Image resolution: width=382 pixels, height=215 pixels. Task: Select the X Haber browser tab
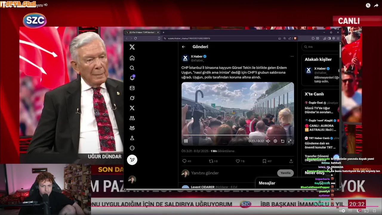[x=142, y=32]
